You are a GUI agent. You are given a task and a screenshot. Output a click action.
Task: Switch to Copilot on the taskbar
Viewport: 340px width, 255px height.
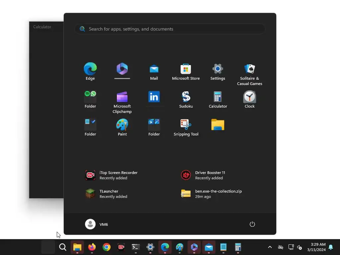tap(194, 247)
